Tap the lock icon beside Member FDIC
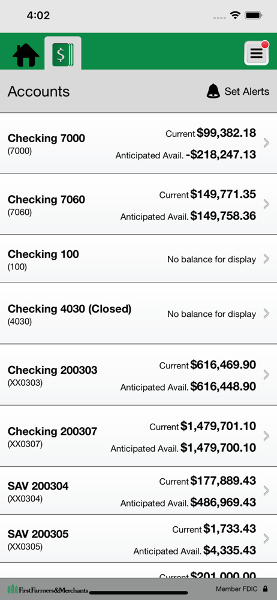277x600 pixels. [x=266, y=589]
